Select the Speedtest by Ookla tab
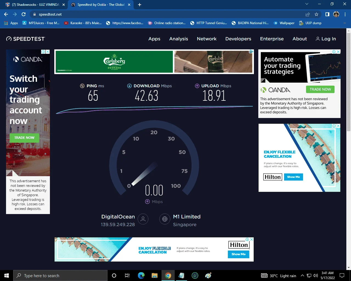 (x=101, y=5)
